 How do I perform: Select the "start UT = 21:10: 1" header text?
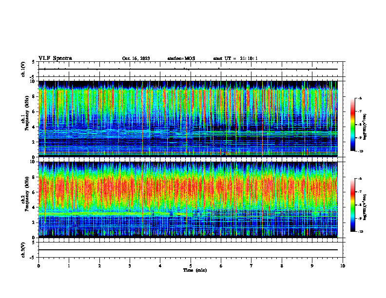[x=235, y=58]
